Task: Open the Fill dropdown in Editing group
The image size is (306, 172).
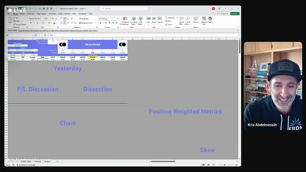Action: point(168,21)
